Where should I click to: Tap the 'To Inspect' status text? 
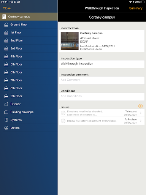point(131,112)
